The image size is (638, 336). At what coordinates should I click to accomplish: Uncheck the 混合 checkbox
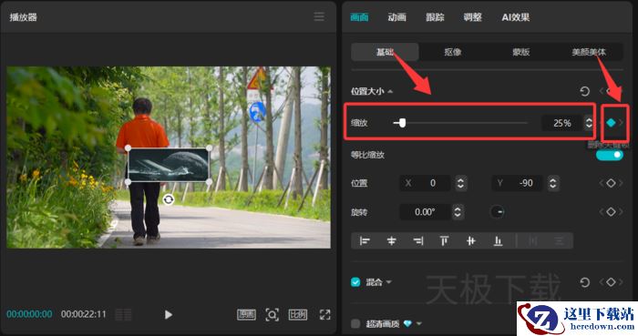point(355,282)
